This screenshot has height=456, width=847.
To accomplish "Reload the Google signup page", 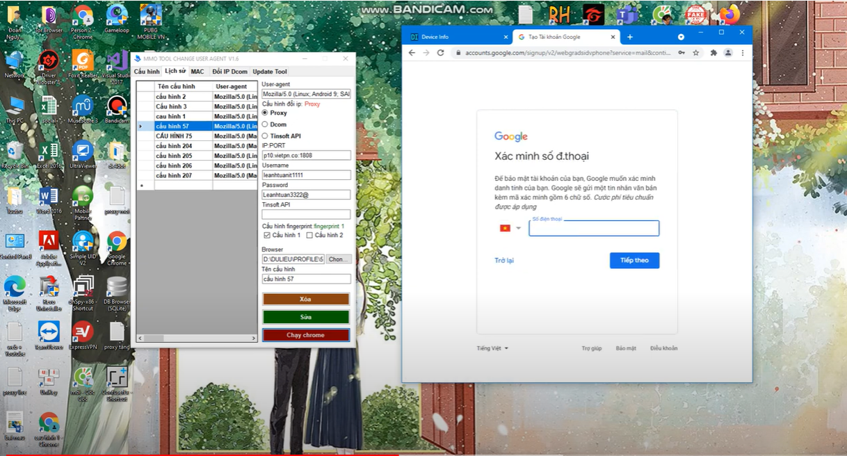I will click(x=440, y=53).
